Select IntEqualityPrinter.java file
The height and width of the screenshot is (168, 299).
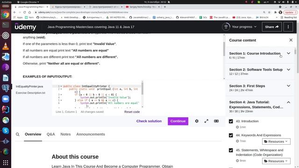[x=29, y=86]
